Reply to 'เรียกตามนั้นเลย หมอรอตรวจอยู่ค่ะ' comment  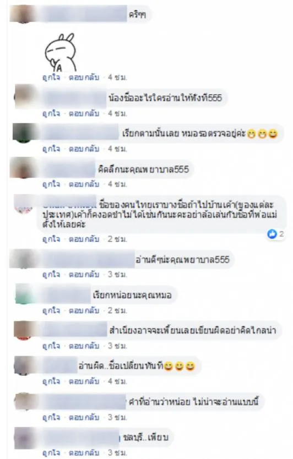[x=84, y=149]
